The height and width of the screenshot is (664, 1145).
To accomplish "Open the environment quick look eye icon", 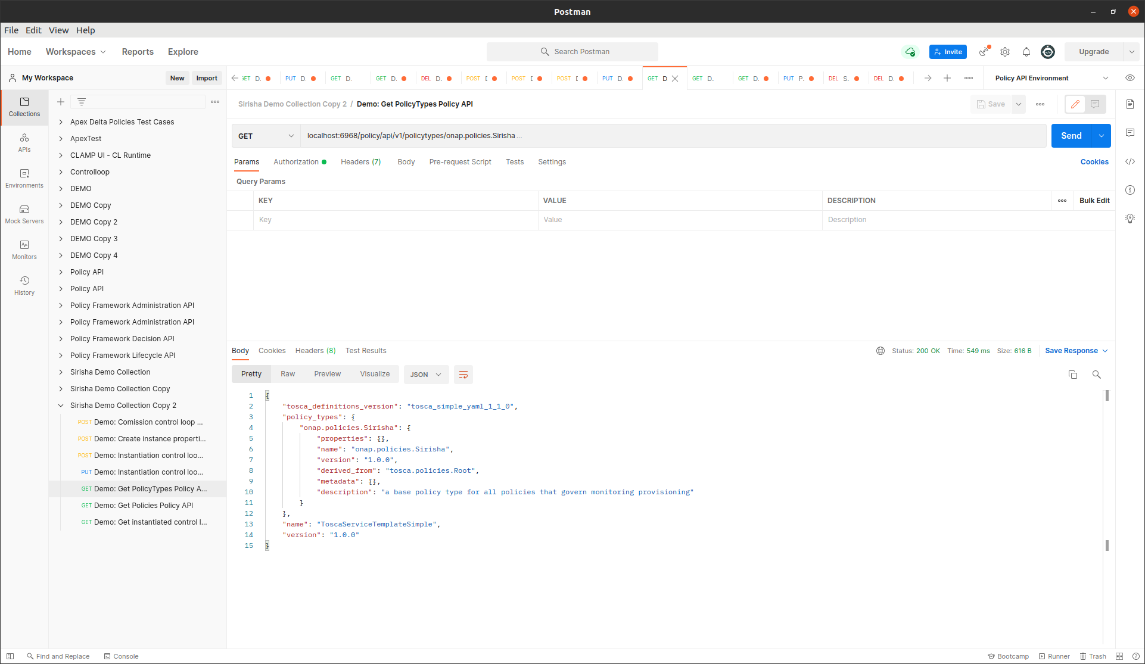I will pos(1130,78).
